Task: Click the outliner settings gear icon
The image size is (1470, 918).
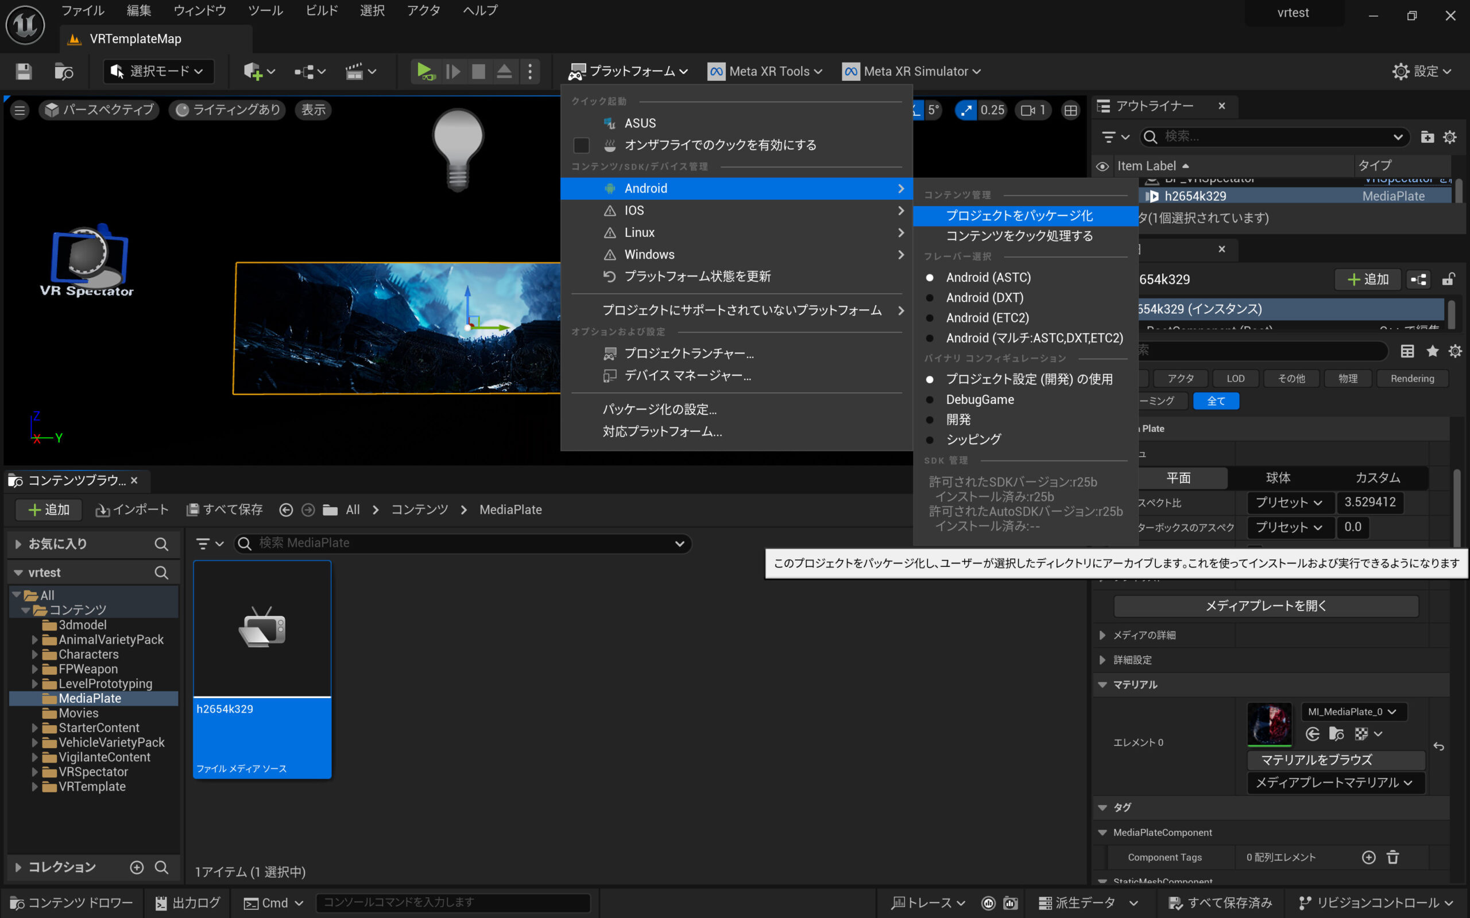Action: (x=1449, y=137)
